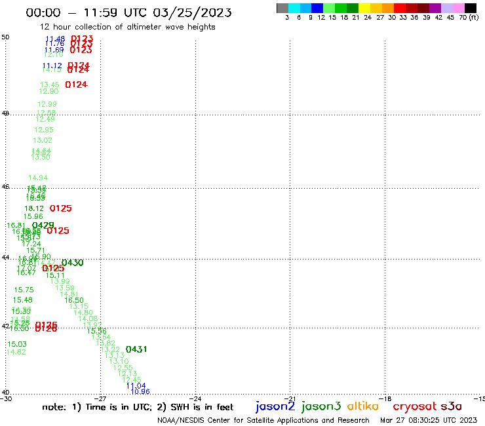Click the wave height value '12.99'

[x=47, y=104]
